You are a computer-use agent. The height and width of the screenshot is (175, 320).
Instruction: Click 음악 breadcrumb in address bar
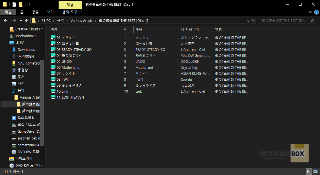click(60, 20)
